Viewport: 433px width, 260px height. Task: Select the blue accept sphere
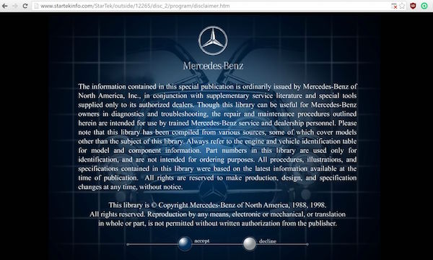tap(185, 243)
